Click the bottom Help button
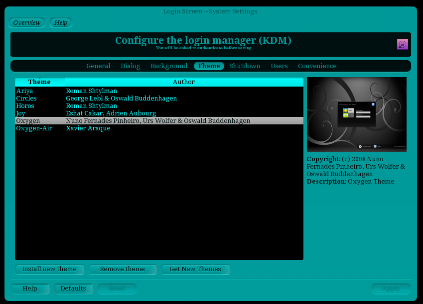This screenshot has width=423, height=304. (30, 289)
